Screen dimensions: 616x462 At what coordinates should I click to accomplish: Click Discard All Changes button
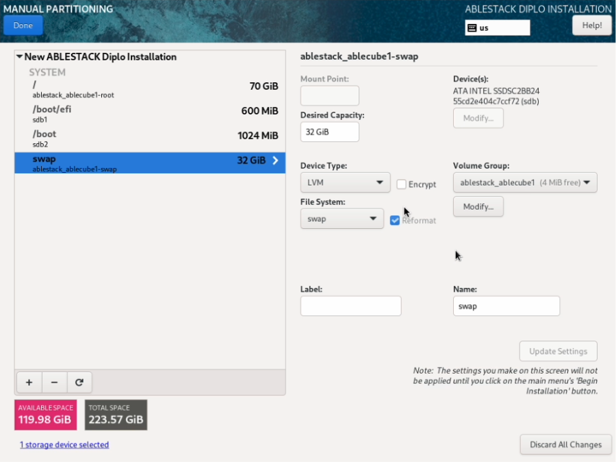pos(565,444)
